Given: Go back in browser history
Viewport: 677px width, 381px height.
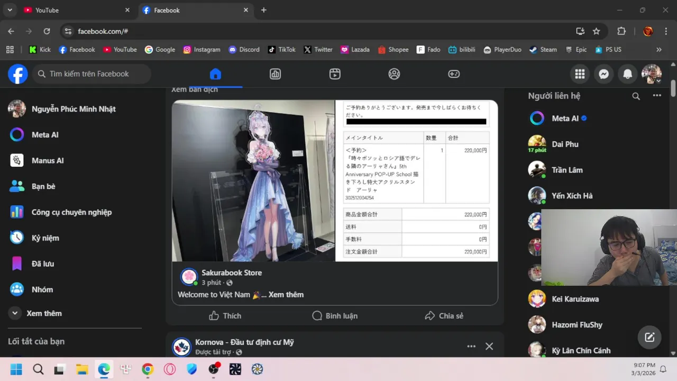Looking at the screenshot, I should (x=11, y=31).
